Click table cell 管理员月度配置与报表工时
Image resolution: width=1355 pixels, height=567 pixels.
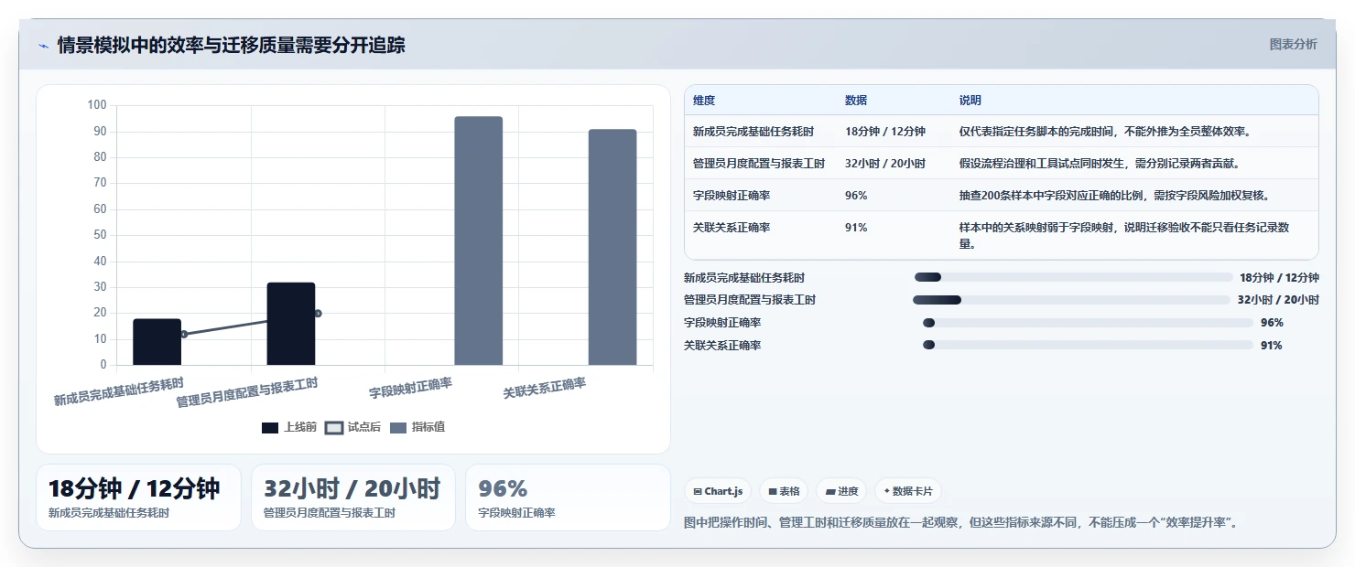tap(759, 164)
